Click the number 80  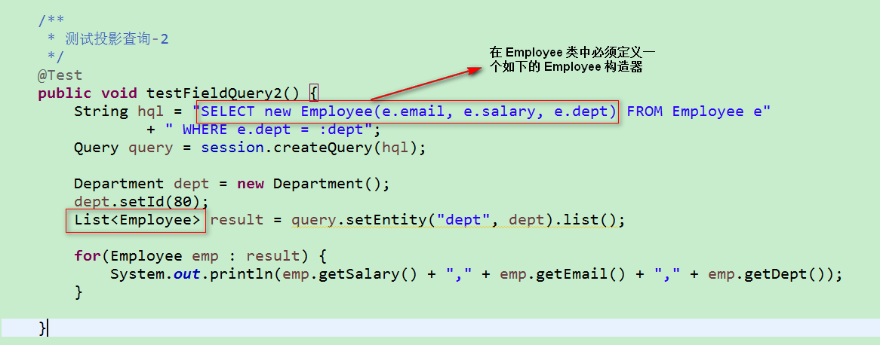click(x=183, y=201)
